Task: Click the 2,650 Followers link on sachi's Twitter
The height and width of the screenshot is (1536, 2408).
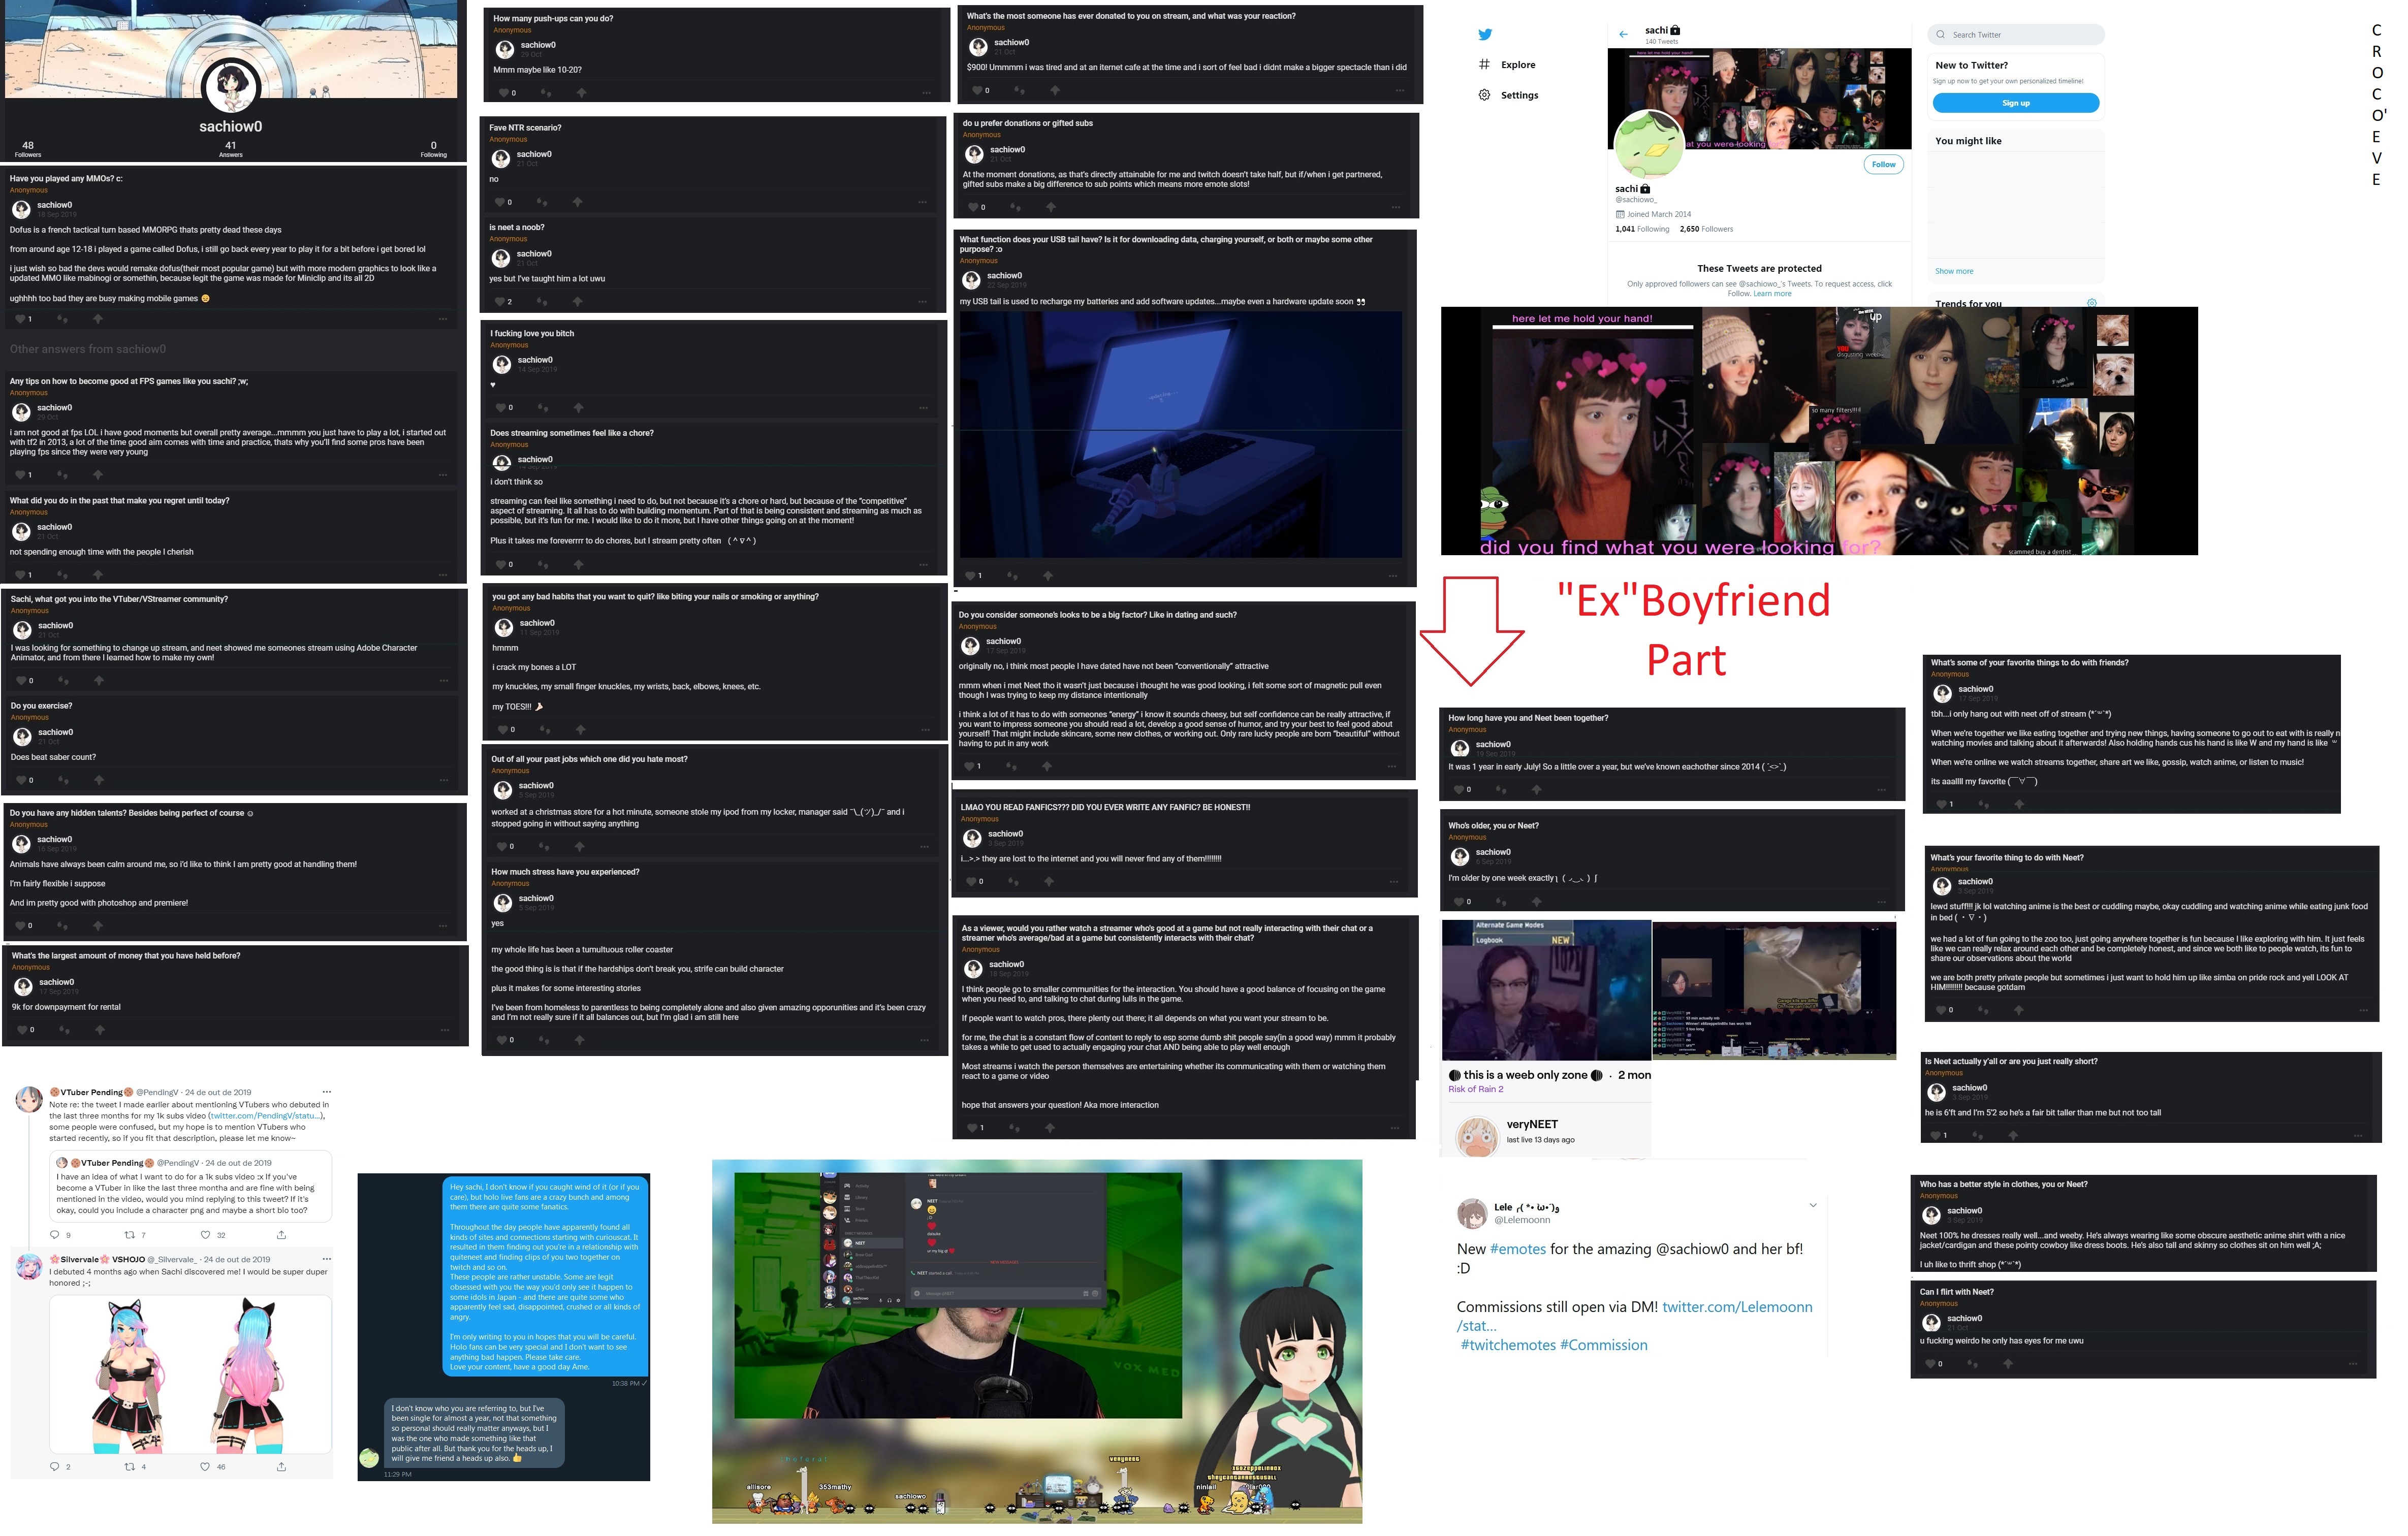Action: point(1706,229)
